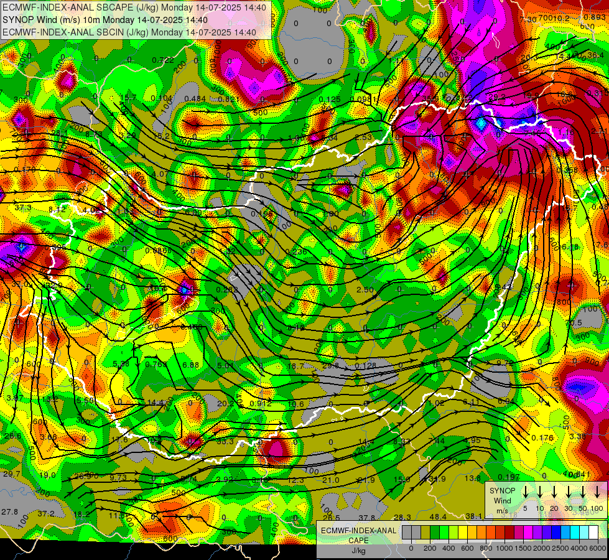The height and width of the screenshot is (560, 609).
Task: Click the 8.12 value on the map
Action: click(x=57, y=210)
